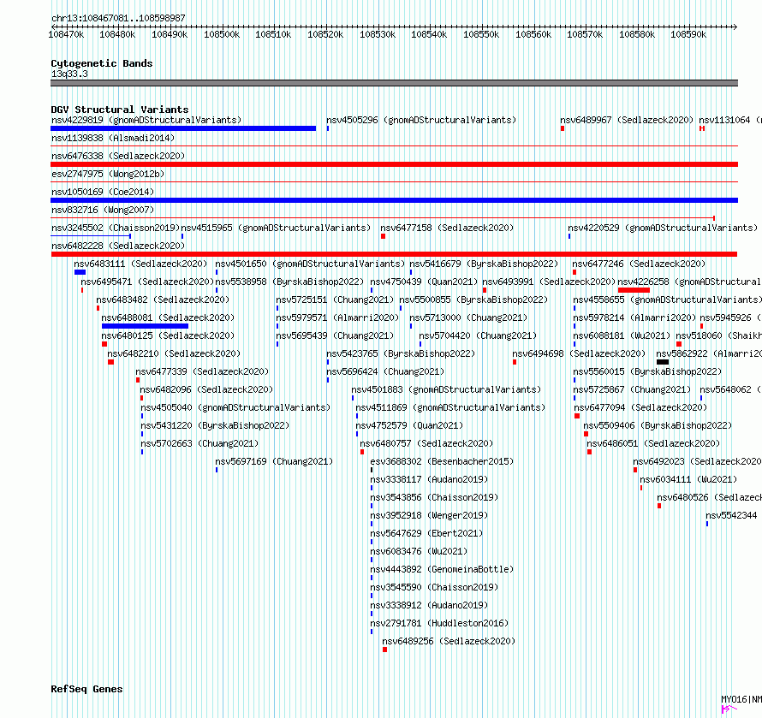The width and height of the screenshot is (762, 718).
Task: Click the nsv4229819 gnomAD variant label
Action: [146, 120]
